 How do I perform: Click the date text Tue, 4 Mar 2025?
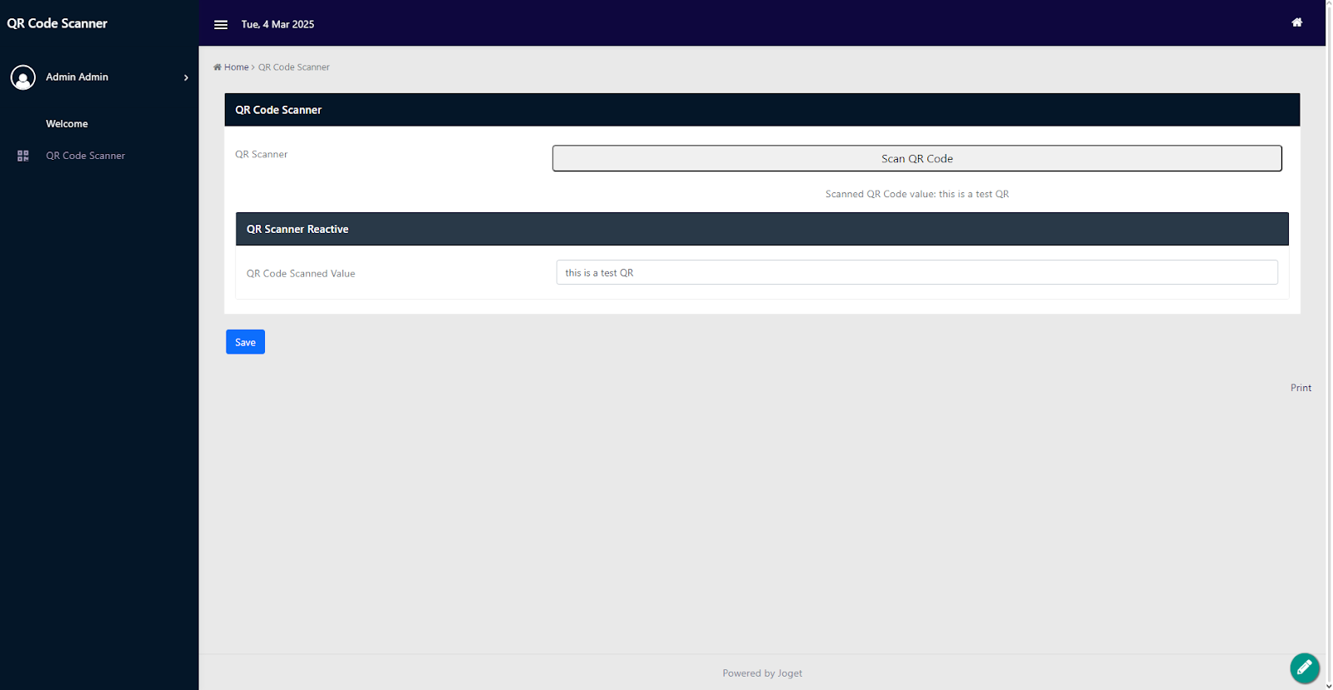tap(277, 24)
